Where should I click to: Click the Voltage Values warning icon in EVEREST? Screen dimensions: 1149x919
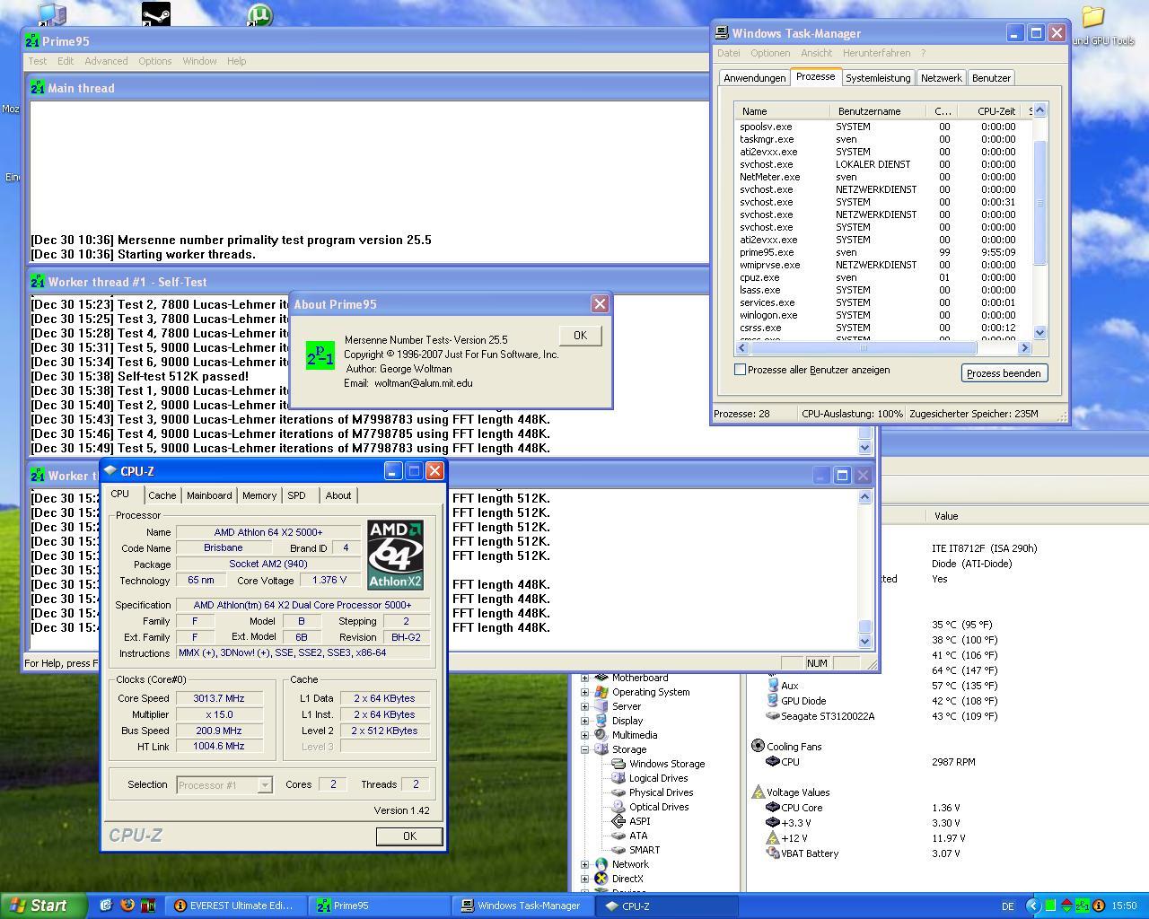[x=758, y=792]
